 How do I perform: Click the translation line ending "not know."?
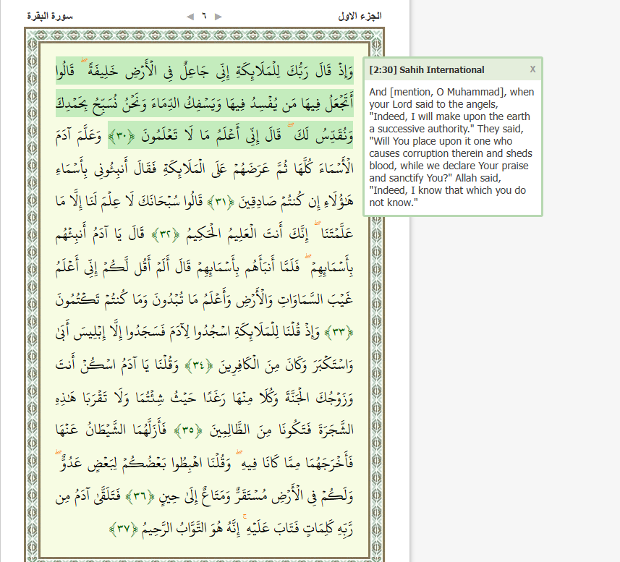tap(394, 203)
